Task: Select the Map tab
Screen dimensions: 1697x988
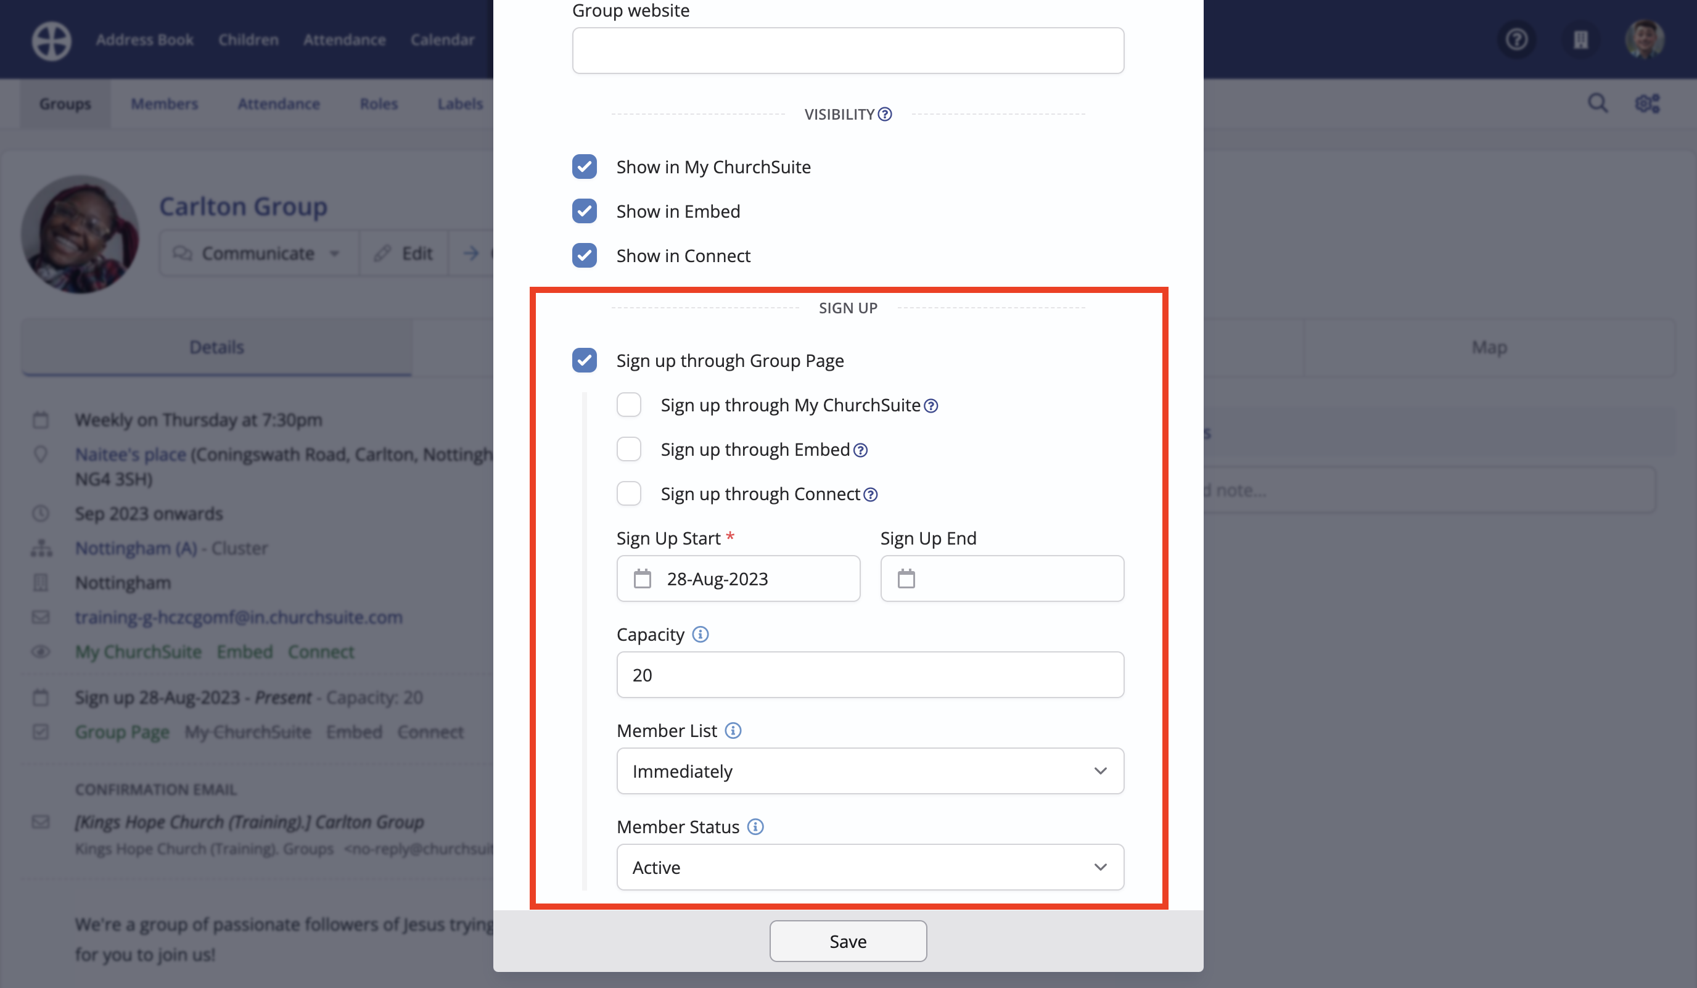Action: coord(1489,347)
